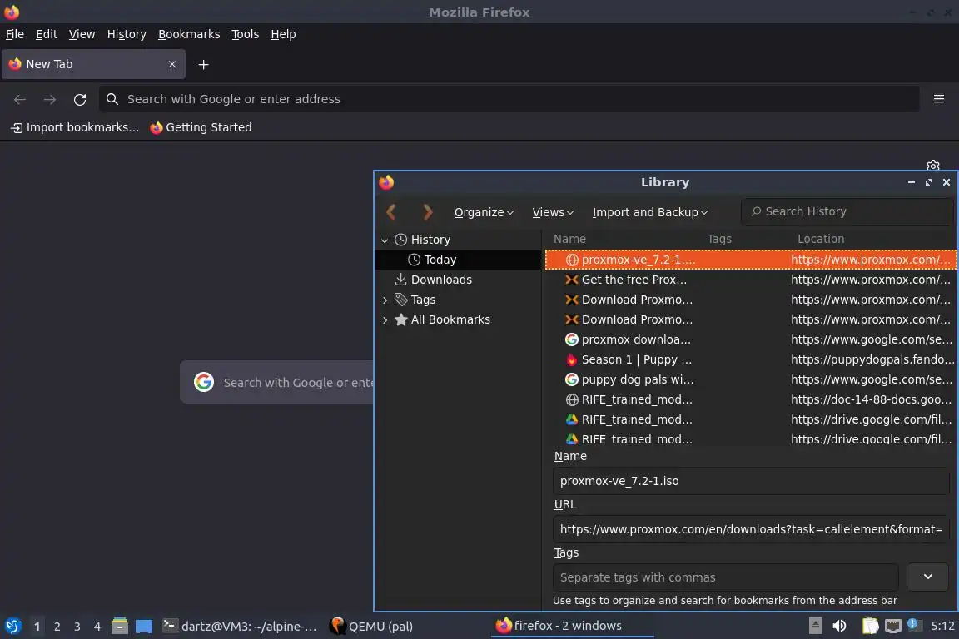Select 'Season 1 | Puppy ...' history entry
The image size is (959, 639).
[x=750, y=360]
